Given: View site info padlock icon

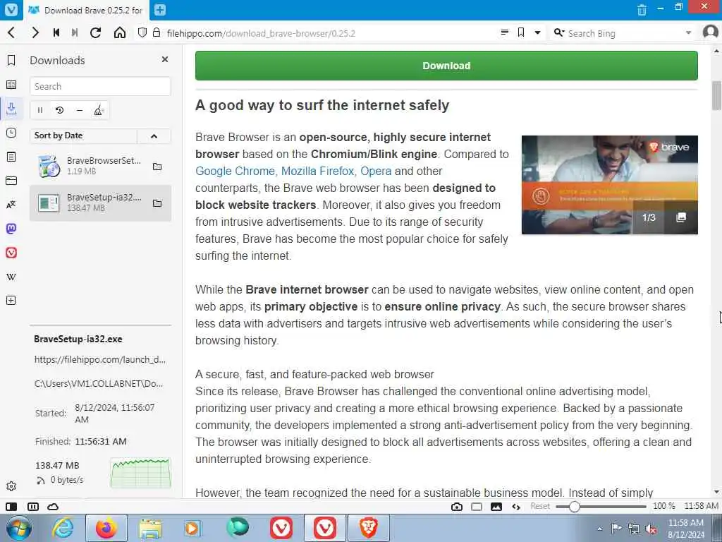Looking at the screenshot, I should coord(157,32).
